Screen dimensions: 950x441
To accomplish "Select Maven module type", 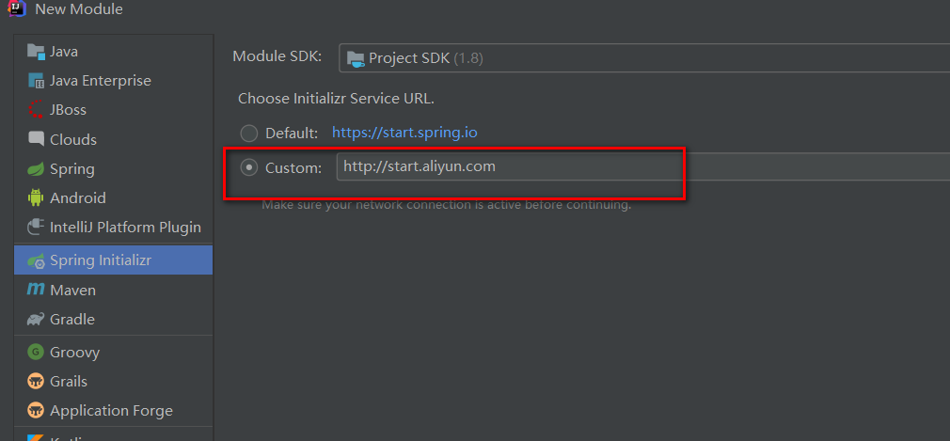I will [113, 290].
